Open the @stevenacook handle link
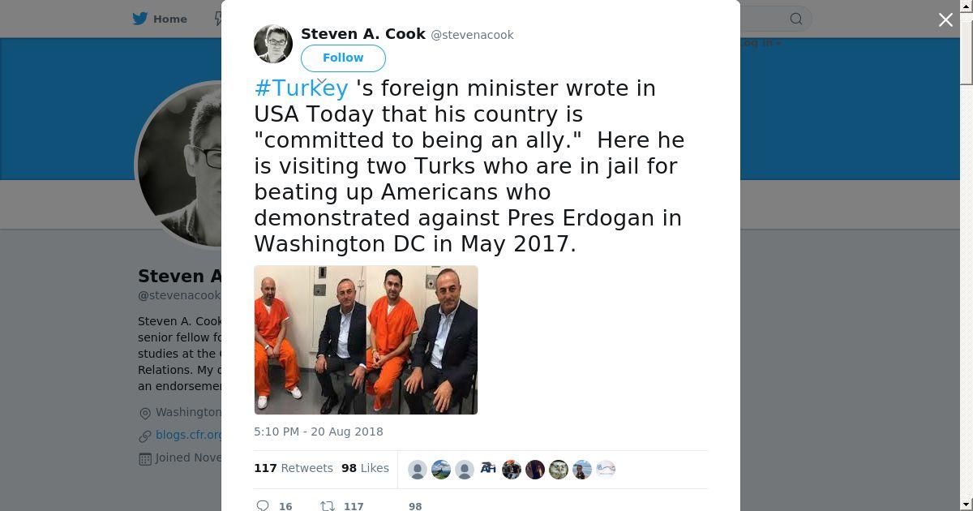The height and width of the screenshot is (511, 973). click(472, 35)
